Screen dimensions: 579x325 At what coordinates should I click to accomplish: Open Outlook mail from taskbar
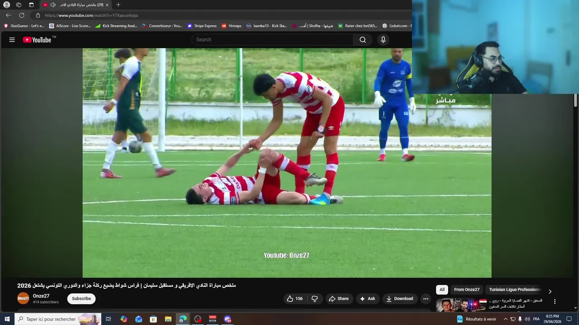pyautogui.click(x=138, y=319)
